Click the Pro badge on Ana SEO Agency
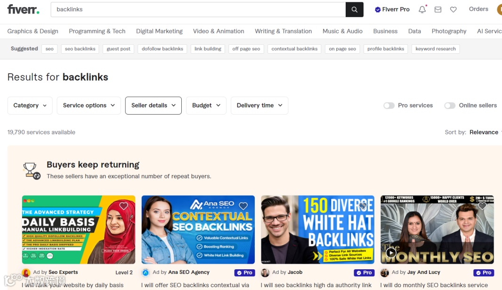This screenshot has height=290, width=502. click(x=244, y=273)
